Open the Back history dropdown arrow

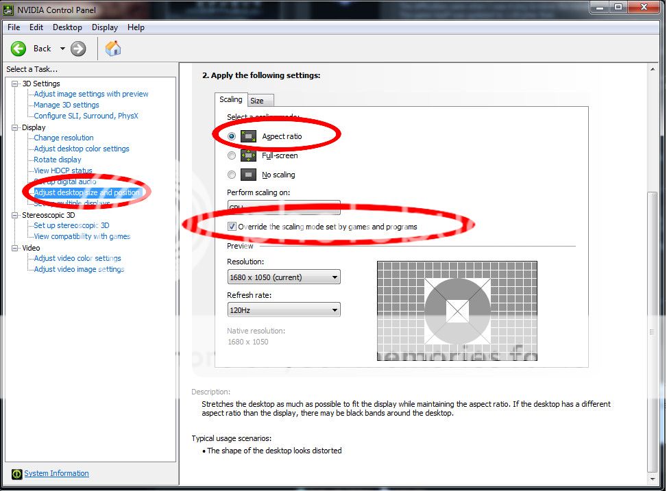coord(62,49)
